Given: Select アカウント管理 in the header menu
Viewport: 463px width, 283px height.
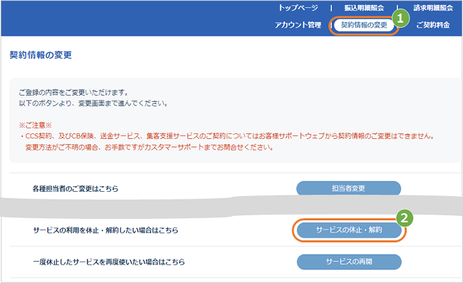Looking at the screenshot, I should [298, 25].
